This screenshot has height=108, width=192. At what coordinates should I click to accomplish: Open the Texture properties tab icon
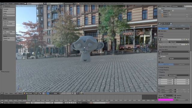tap(171, 23)
